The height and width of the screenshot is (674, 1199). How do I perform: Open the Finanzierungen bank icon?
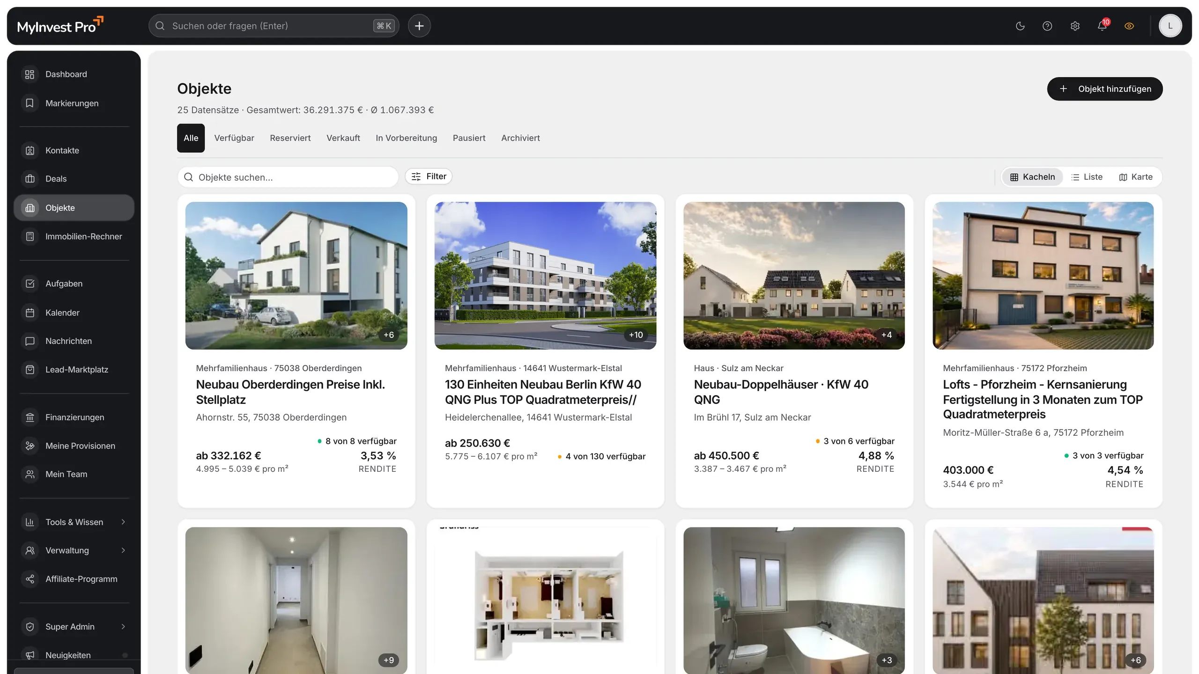pos(30,417)
